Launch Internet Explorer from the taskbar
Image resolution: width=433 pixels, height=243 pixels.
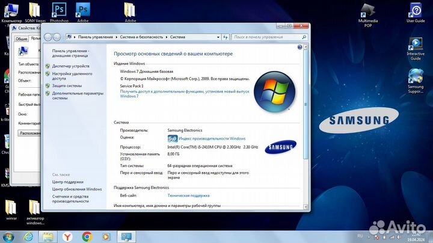tap(28, 237)
